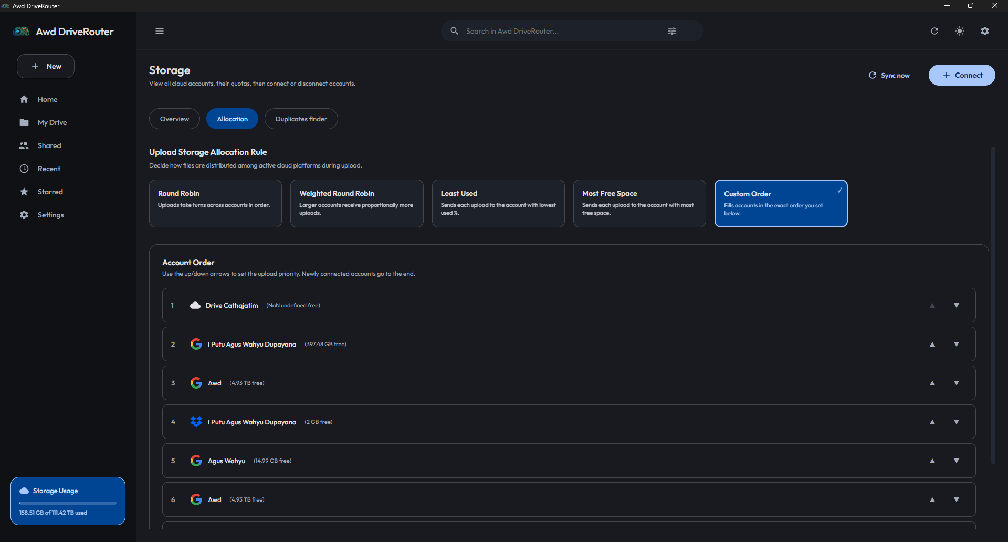Click the New button
This screenshot has height=542, width=1008.
[x=46, y=66]
